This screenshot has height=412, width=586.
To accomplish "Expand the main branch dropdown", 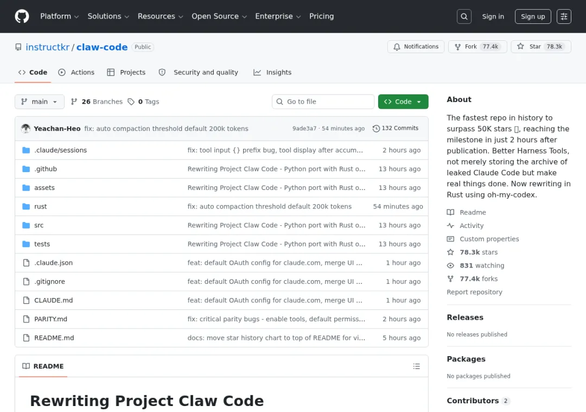I will point(40,102).
